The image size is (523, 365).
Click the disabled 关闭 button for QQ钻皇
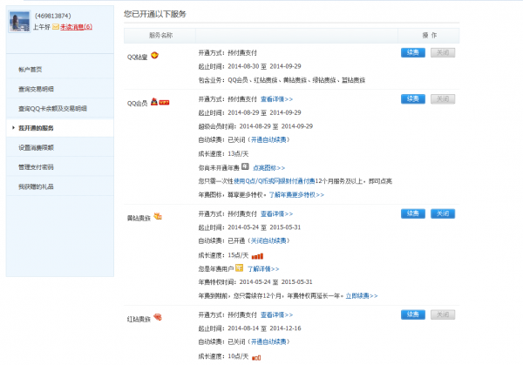tap(443, 52)
